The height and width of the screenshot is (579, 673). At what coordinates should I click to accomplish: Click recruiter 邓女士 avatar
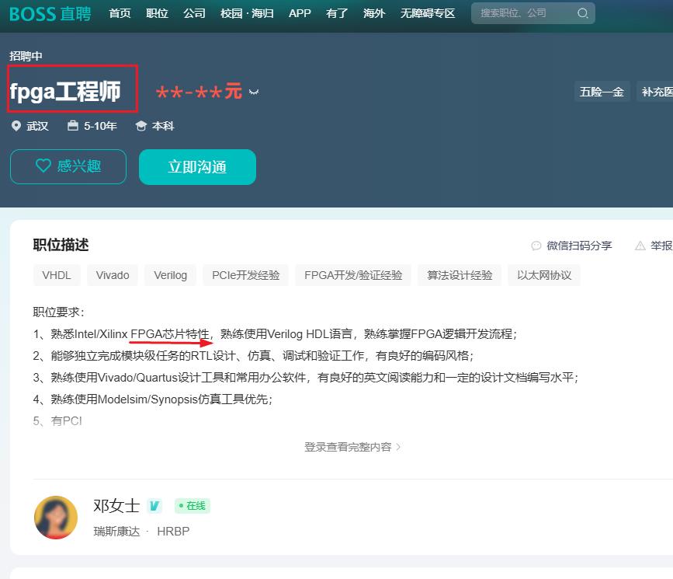coord(56,518)
